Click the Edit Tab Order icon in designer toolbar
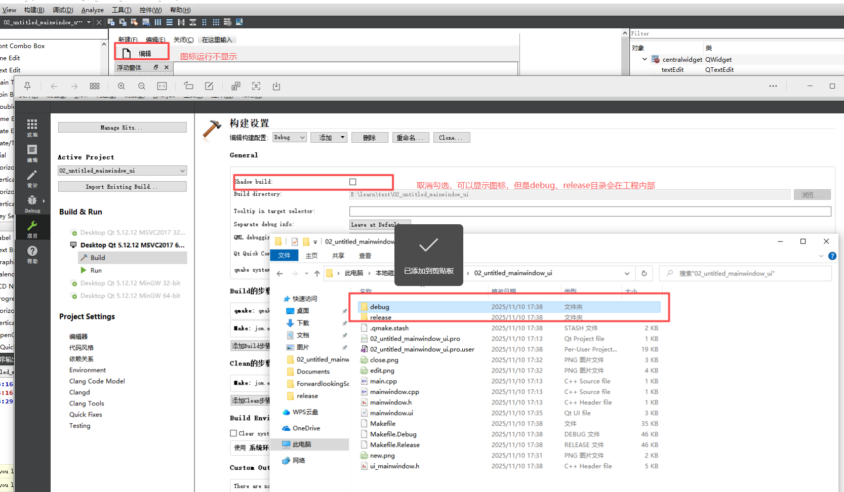The width and height of the screenshot is (844, 492). 146,22
